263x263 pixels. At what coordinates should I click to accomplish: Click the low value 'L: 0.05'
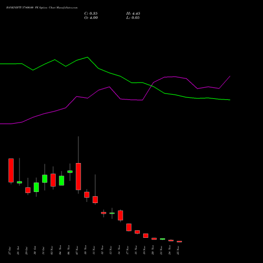pyautogui.click(x=133, y=18)
